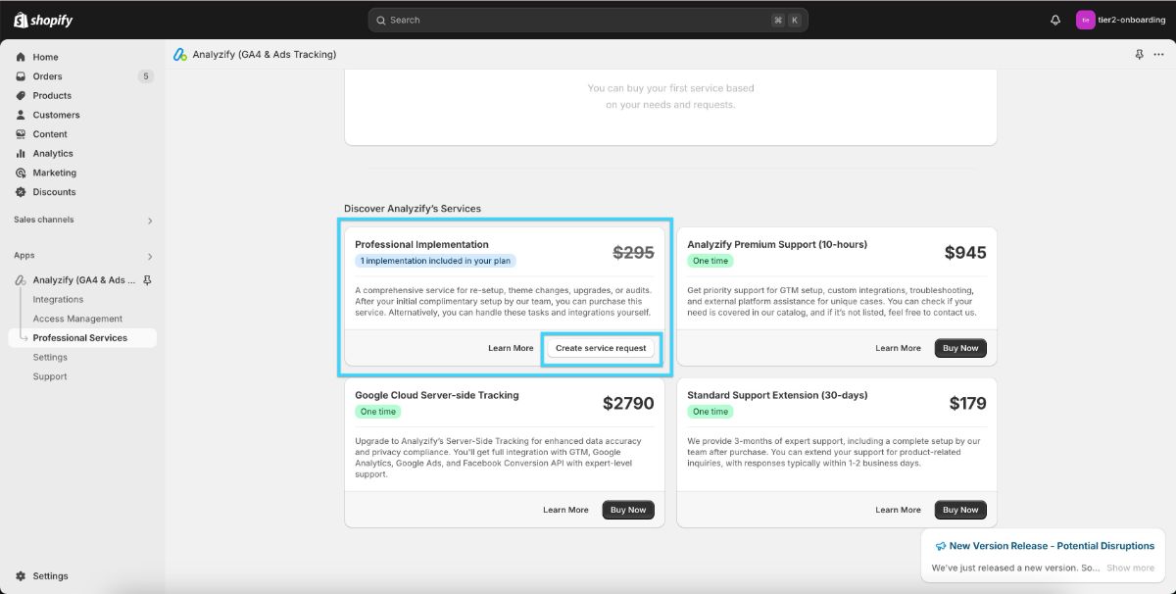Click the "1 implementation included in your plan" badge
The height and width of the screenshot is (594, 1176).
click(x=435, y=261)
